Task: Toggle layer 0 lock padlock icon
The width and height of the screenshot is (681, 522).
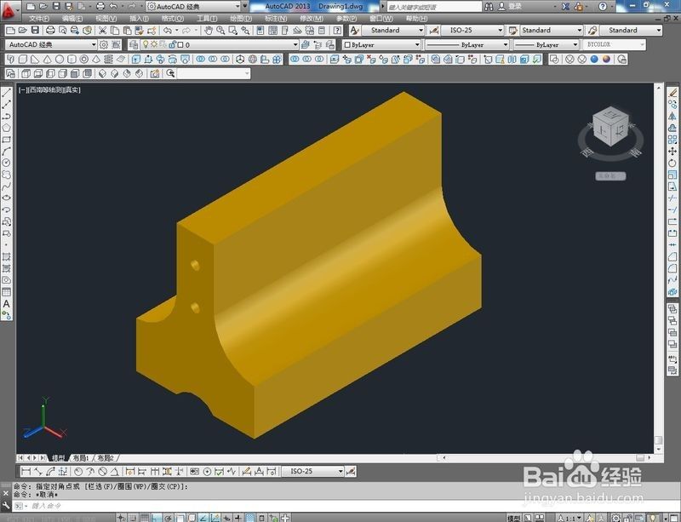Action: 172,44
